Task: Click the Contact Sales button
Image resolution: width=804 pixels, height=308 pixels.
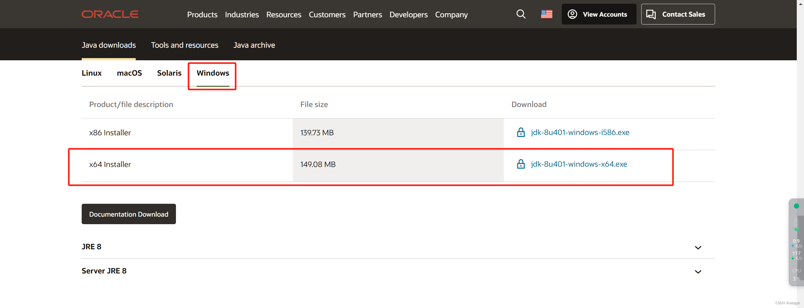Action: (x=678, y=14)
